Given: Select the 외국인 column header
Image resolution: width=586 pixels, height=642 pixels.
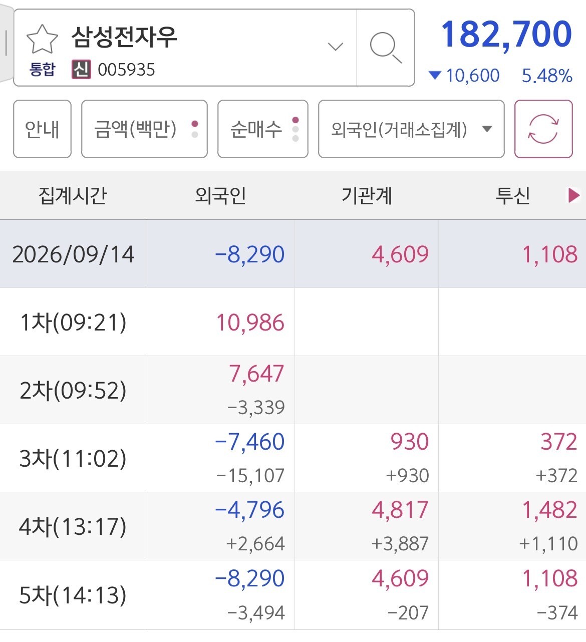Looking at the screenshot, I should [220, 195].
